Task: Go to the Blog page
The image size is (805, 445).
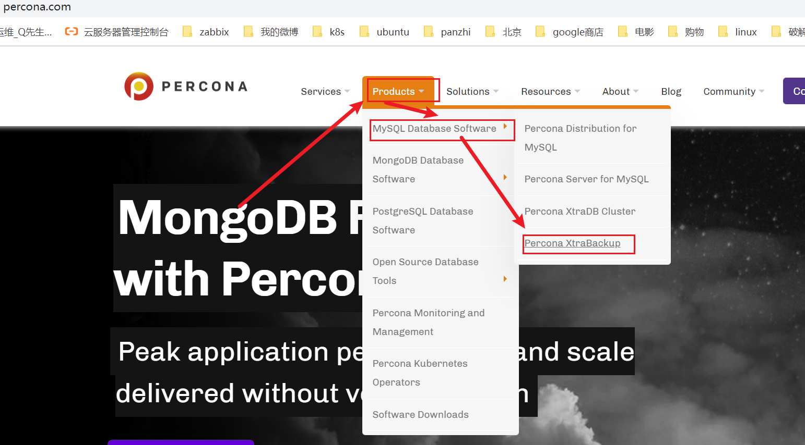Action: pos(671,91)
